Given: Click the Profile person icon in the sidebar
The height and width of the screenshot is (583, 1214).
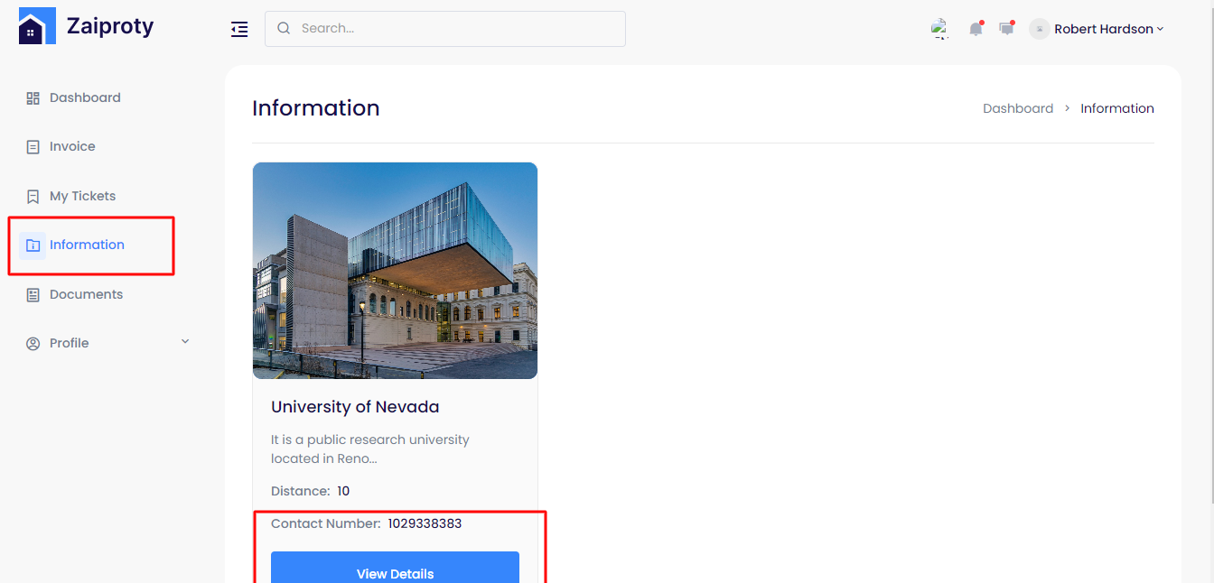Looking at the screenshot, I should (33, 343).
